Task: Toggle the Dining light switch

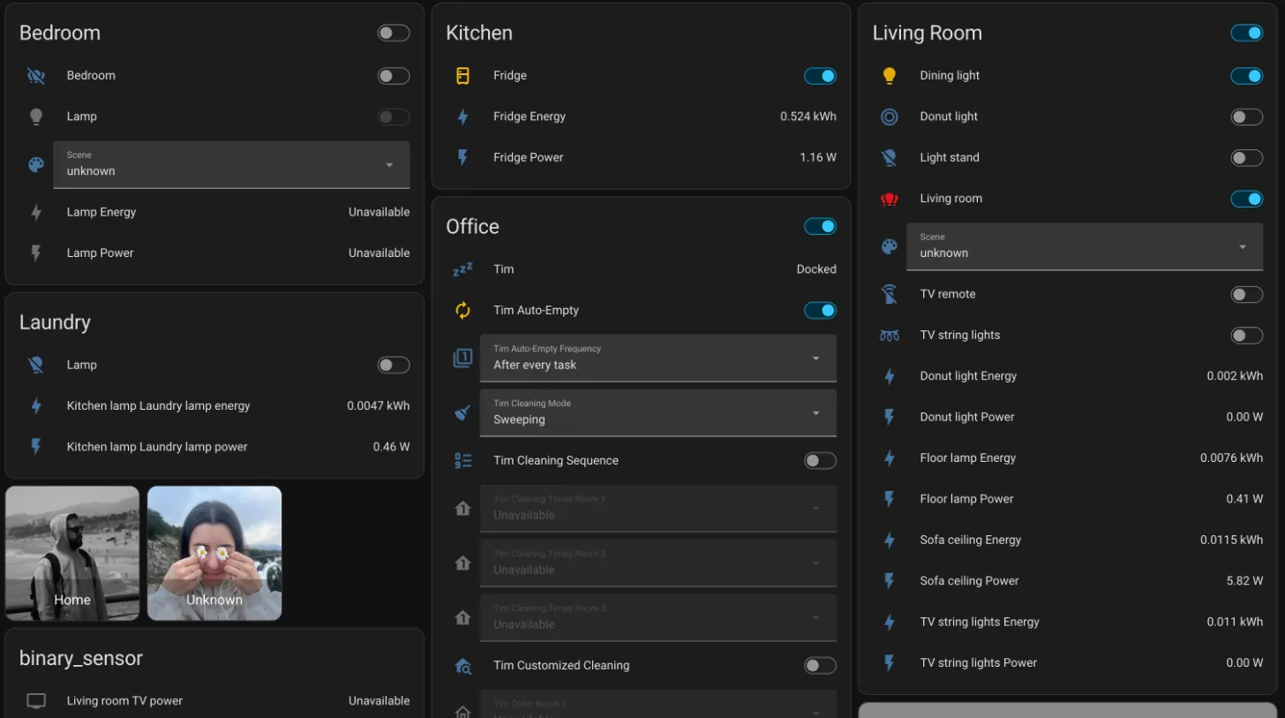Action: click(x=1247, y=76)
